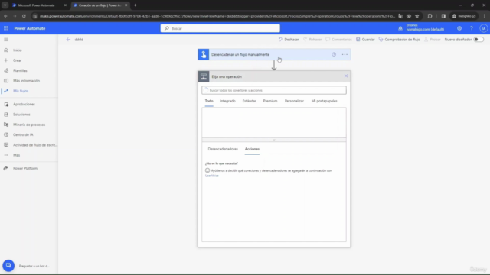Switch to the Desencadenadores tab
Viewport: 490px width, 275px height.
coord(223,149)
